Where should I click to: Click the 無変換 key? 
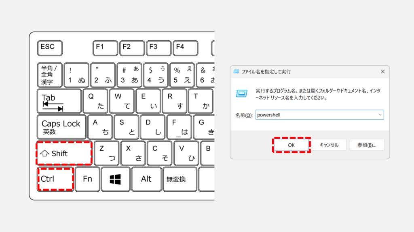click(x=180, y=179)
